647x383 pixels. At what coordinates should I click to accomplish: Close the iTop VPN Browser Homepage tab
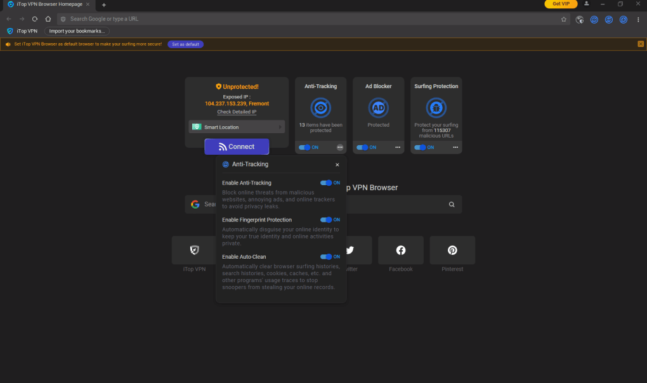[x=88, y=4]
